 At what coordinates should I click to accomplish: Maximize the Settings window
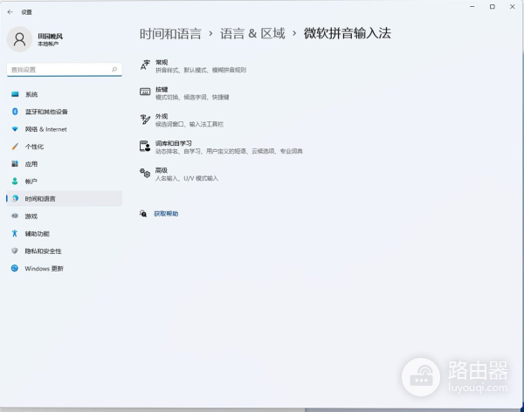pyautogui.click(x=493, y=7)
